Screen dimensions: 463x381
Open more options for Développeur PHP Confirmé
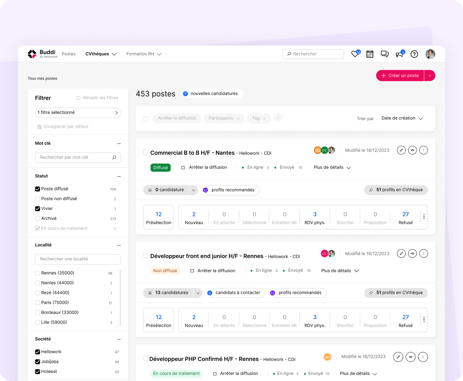[423, 357]
